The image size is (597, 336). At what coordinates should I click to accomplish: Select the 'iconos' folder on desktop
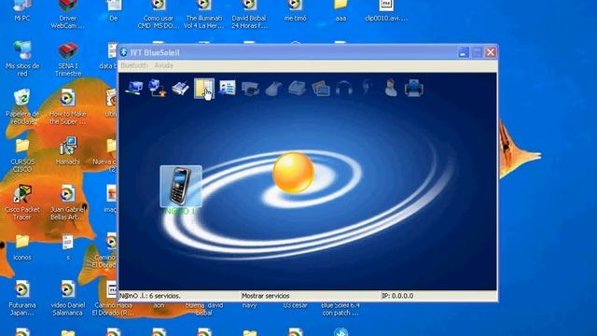coord(22,247)
